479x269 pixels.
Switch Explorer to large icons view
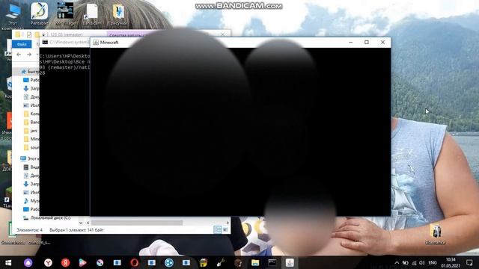225,229
